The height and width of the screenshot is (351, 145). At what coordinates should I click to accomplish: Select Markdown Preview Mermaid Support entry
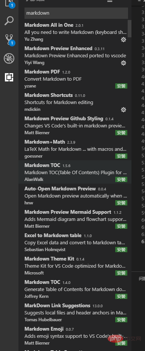[x=75, y=219]
